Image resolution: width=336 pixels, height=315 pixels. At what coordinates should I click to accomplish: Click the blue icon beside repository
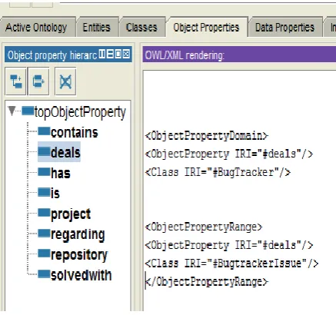(x=44, y=254)
